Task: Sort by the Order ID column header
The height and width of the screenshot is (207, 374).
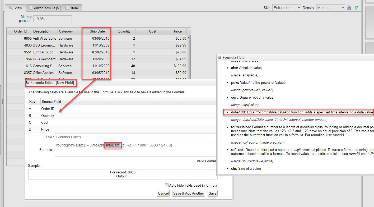Action: (x=19, y=31)
